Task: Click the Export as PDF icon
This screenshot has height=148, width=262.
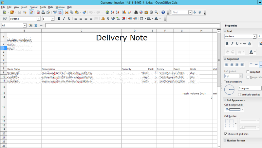Action: tap(38, 12)
